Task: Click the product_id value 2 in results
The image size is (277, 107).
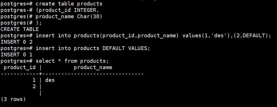Action: point(34,86)
